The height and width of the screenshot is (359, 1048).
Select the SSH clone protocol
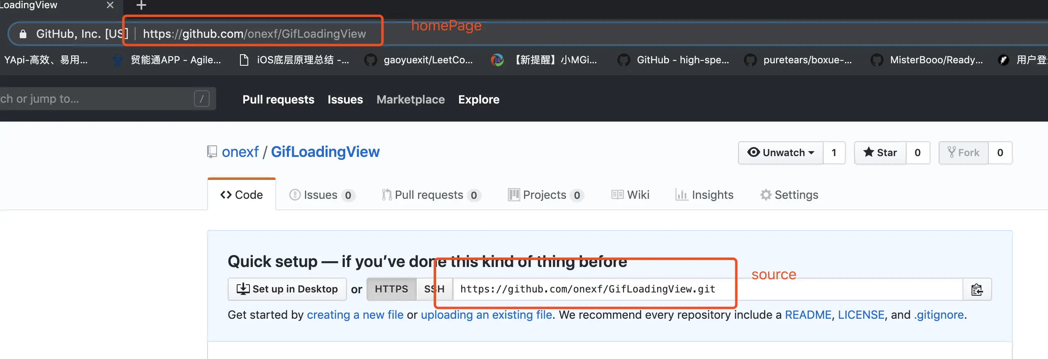point(434,289)
